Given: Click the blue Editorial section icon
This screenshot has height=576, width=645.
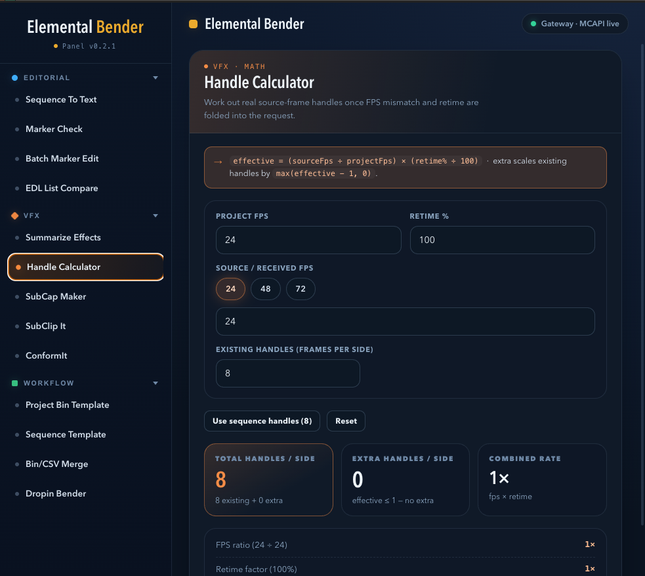Looking at the screenshot, I should tap(15, 78).
